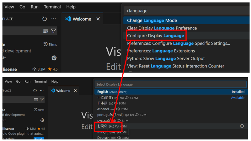
Task: Open extension Manage gear in bottom screenshot
Action: pos(42,120)
